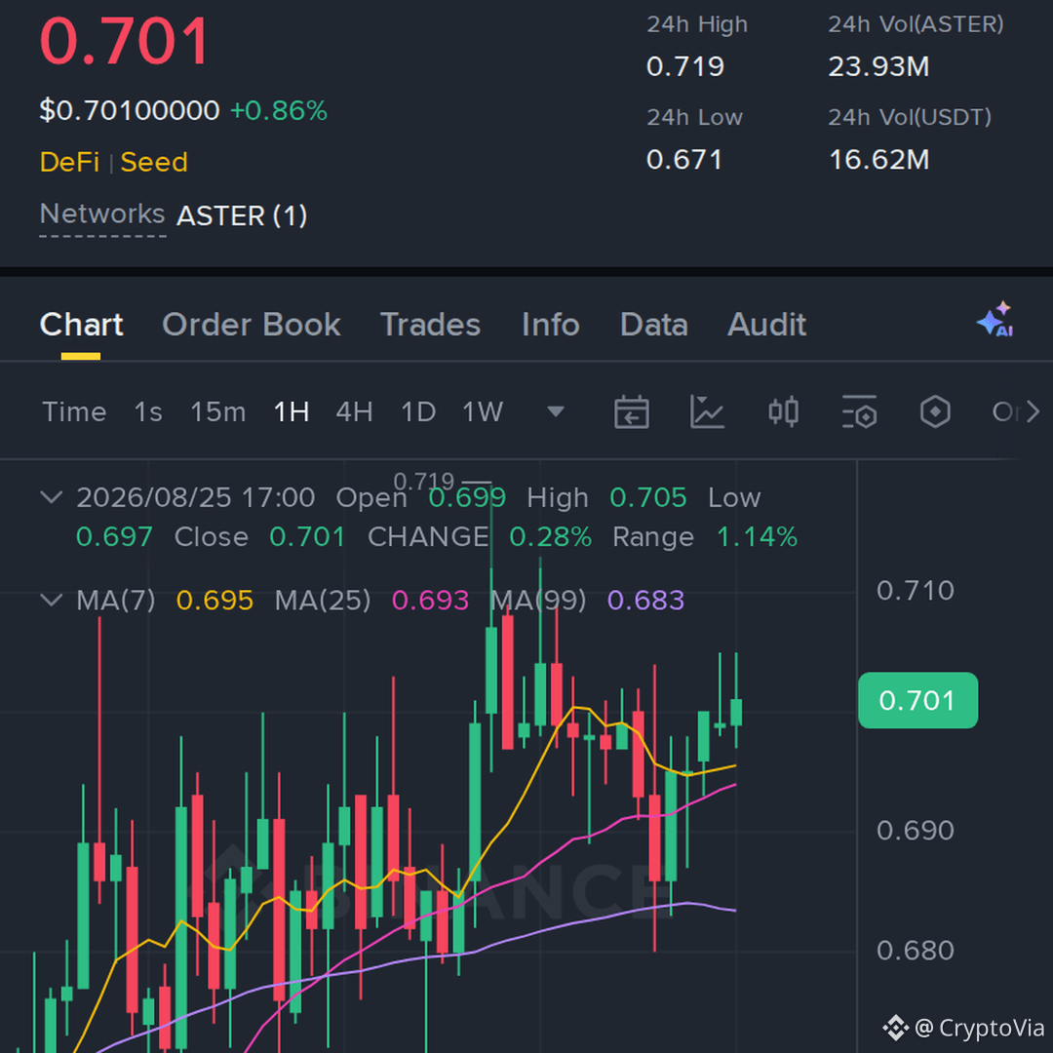Switch to the Chart tab
The image size is (1053, 1053).
pyautogui.click(x=81, y=325)
